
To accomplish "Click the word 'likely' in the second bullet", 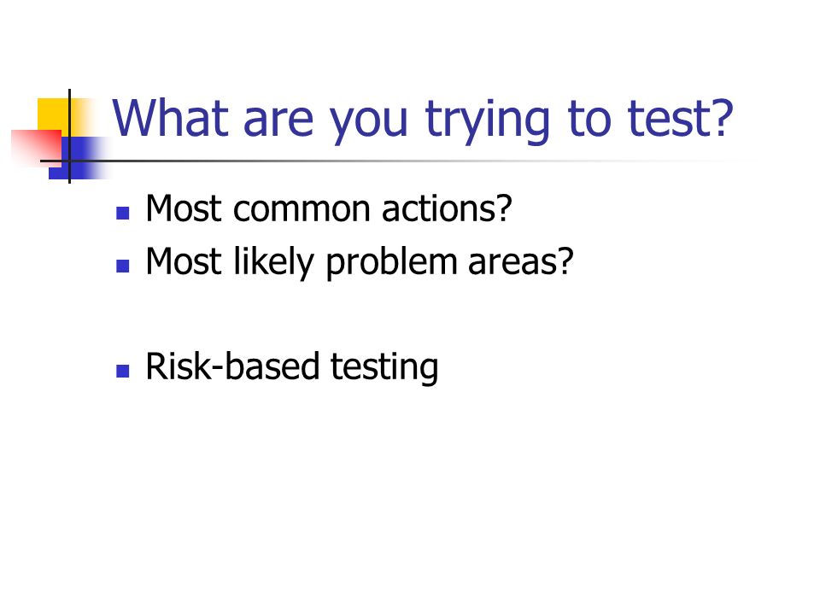I will coord(273,262).
